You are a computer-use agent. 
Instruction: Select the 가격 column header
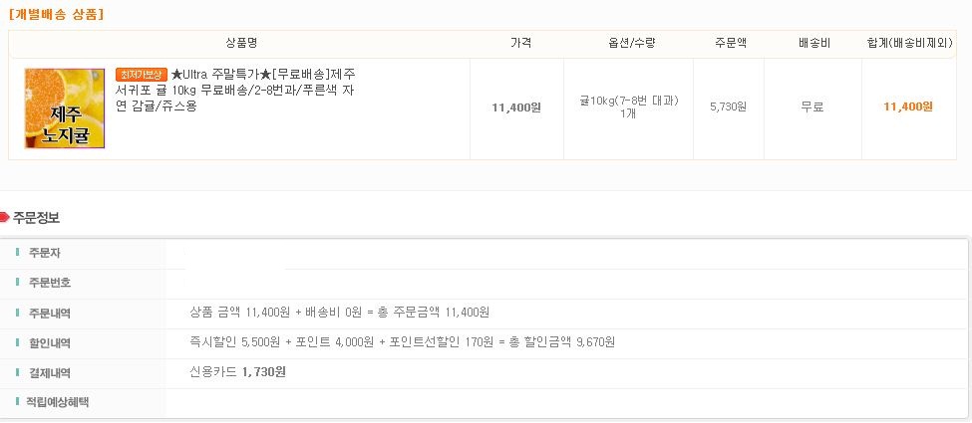tap(520, 44)
